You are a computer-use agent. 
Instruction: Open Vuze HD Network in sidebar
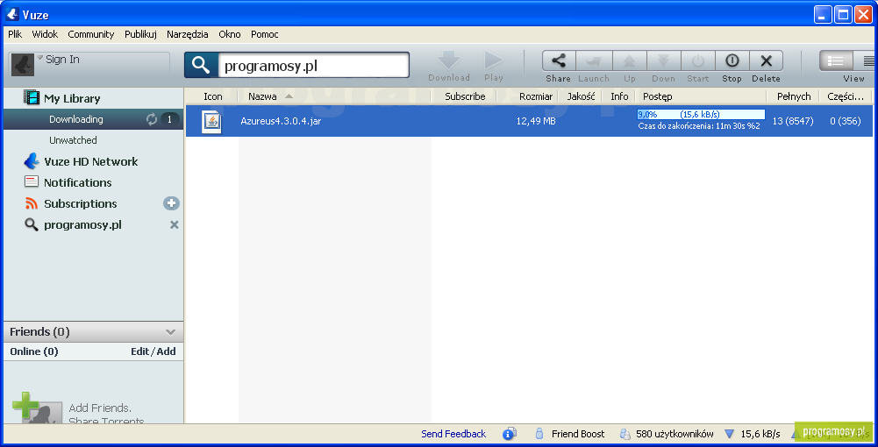coord(90,161)
